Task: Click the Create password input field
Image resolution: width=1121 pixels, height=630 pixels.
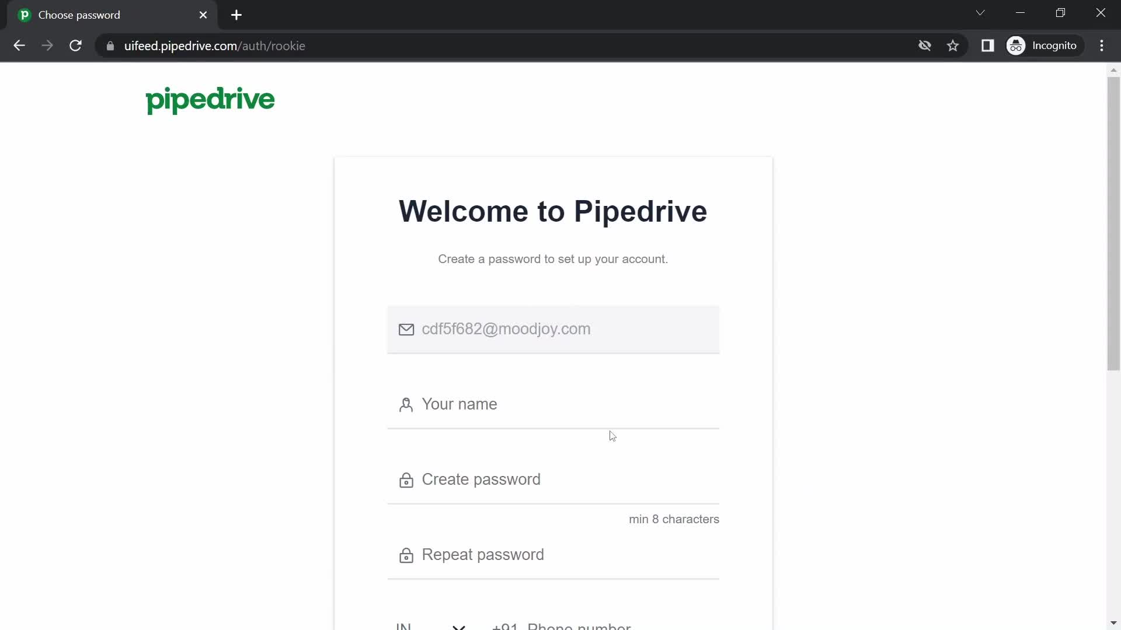Action: 554,480
